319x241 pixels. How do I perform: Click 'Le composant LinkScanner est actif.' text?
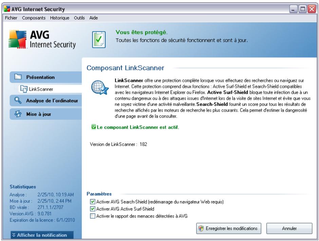pyautogui.click(x=138, y=127)
